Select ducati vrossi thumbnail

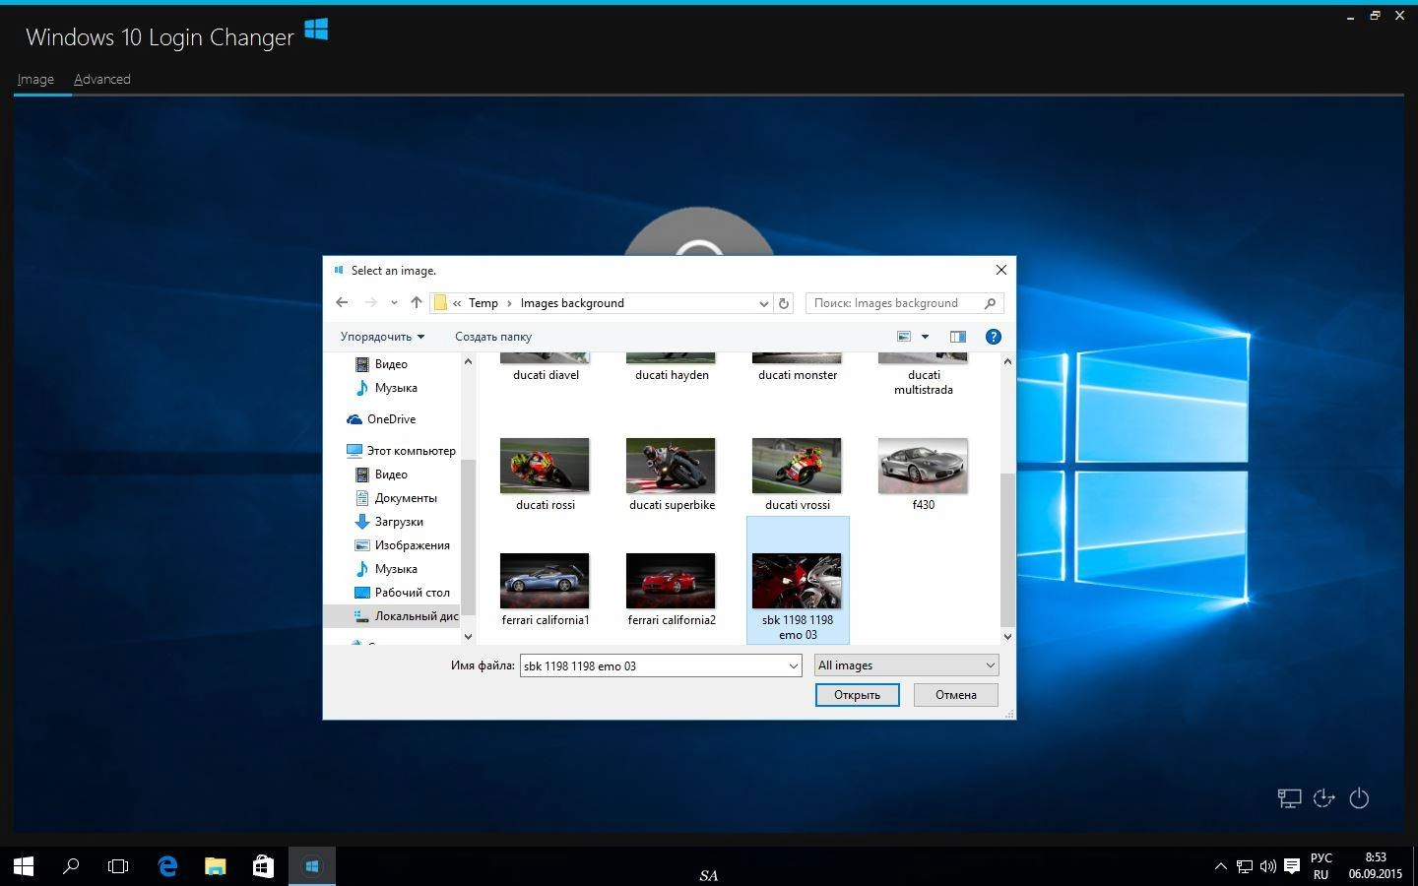(797, 466)
